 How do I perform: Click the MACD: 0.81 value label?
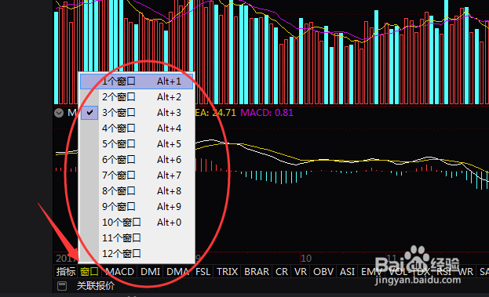click(267, 113)
